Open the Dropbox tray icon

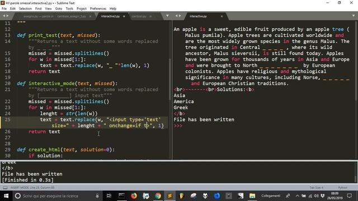(322, 196)
